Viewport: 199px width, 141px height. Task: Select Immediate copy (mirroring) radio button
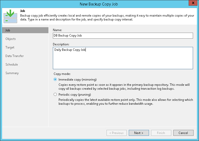tap(55, 80)
